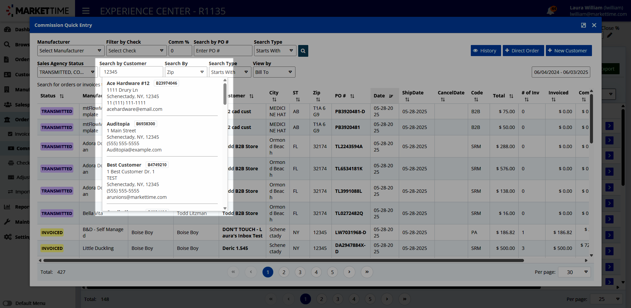Screen dimensions: 631x308
Task: Sort by the ST column arrows
Action: tap(298, 100)
